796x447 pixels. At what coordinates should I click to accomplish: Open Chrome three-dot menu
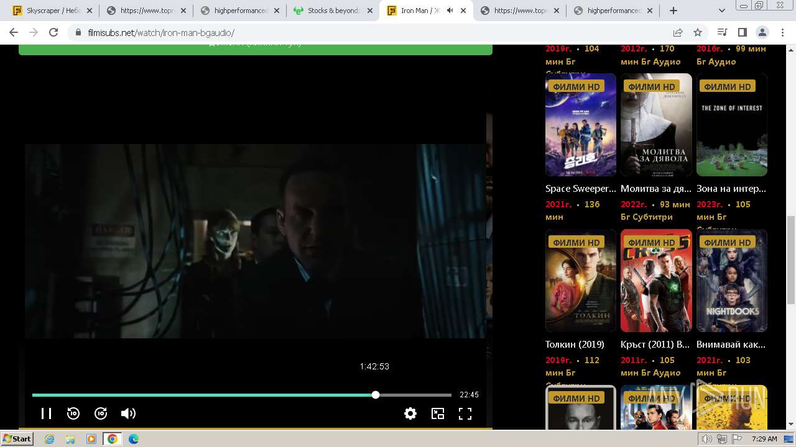point(782,32)
